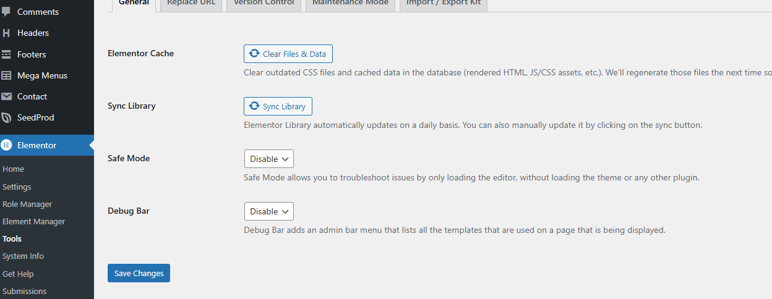The height and width of the screenshot is (299, 772).
Task: Select Elementor in the admin sidebar
Action: (x=47, y=145)
